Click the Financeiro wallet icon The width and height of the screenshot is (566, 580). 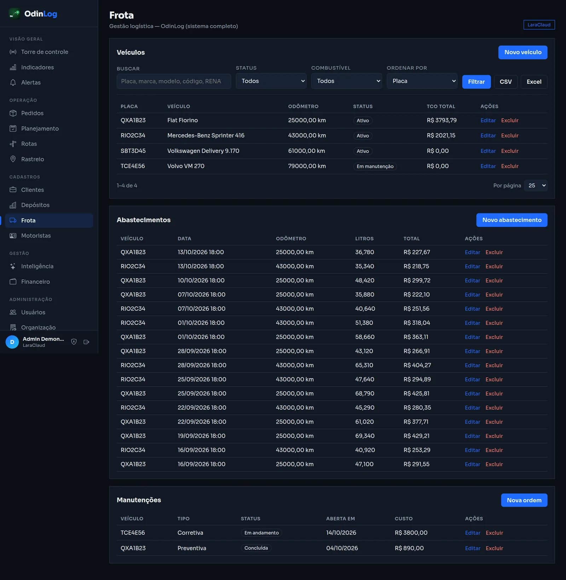13,282
